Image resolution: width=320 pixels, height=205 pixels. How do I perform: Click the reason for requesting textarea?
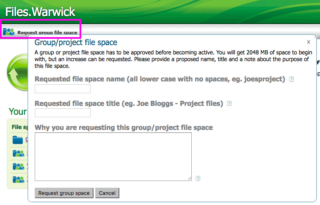pos(113,156)
